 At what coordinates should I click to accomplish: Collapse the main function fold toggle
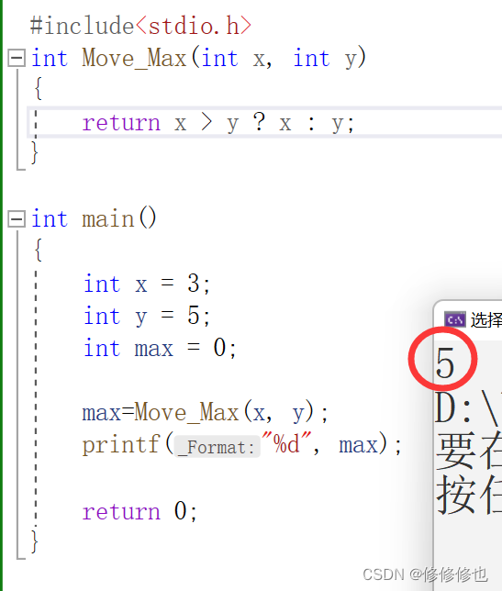coord(17,219)
